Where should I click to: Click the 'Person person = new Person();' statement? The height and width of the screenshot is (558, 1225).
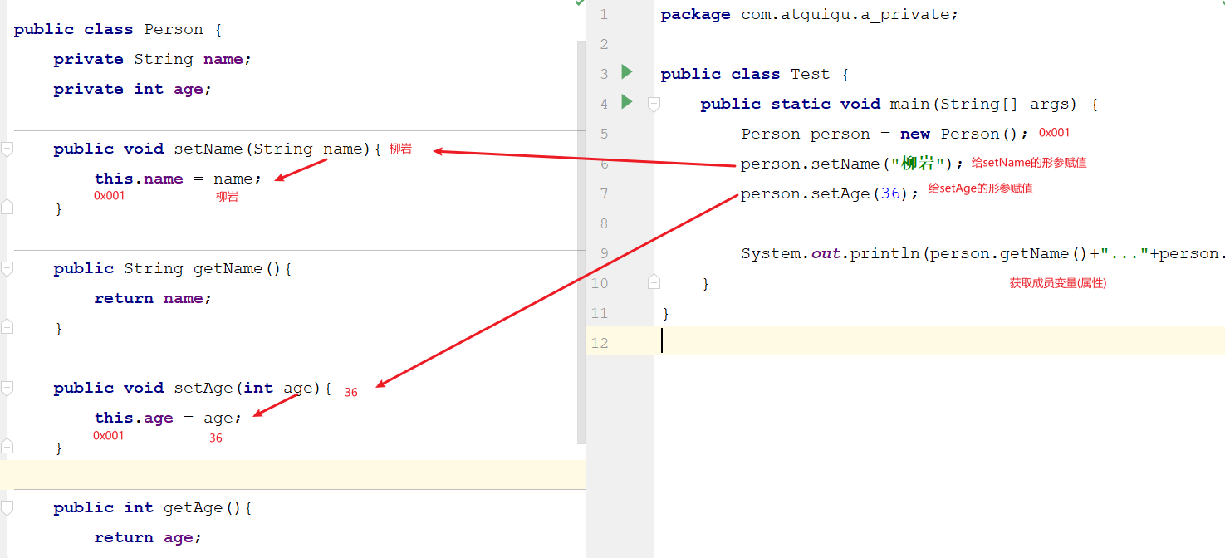pyautogui.click(x=884, y=134)
